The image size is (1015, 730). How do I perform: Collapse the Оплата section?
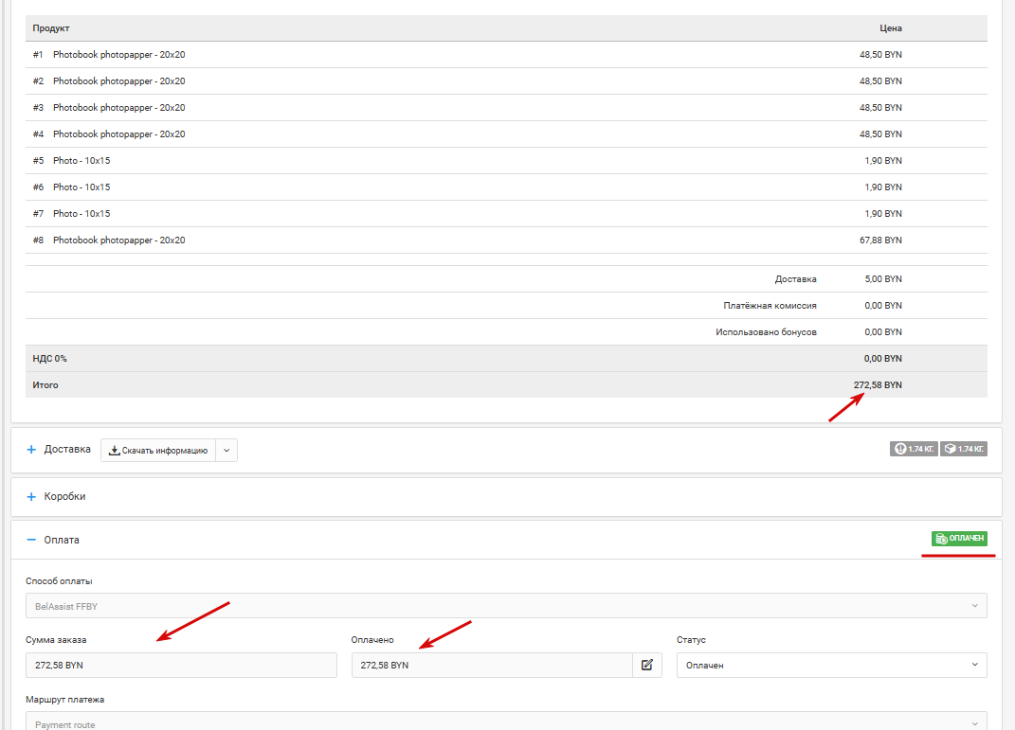(31, 540)
